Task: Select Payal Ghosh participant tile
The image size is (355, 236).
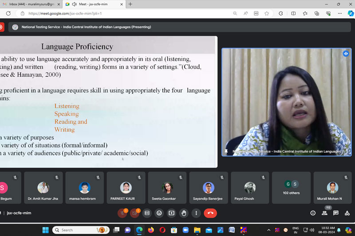Action: coord(250,188)
